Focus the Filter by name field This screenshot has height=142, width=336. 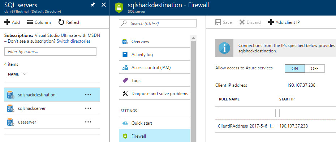tap(50, 52)
